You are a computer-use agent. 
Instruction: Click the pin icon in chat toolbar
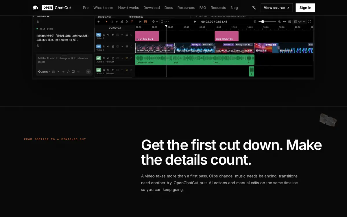[x=68, y=71]
